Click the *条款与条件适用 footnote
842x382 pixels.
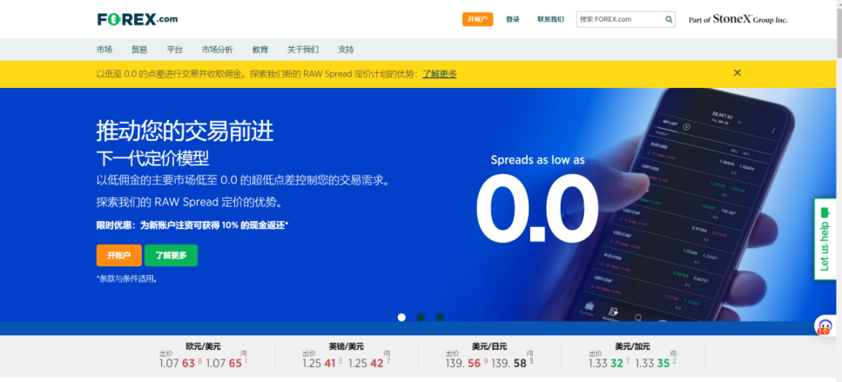pos(127,279)
